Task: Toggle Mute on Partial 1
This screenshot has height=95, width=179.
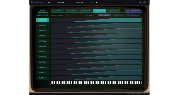Action: pyautogui.click(x=48, y=21)
